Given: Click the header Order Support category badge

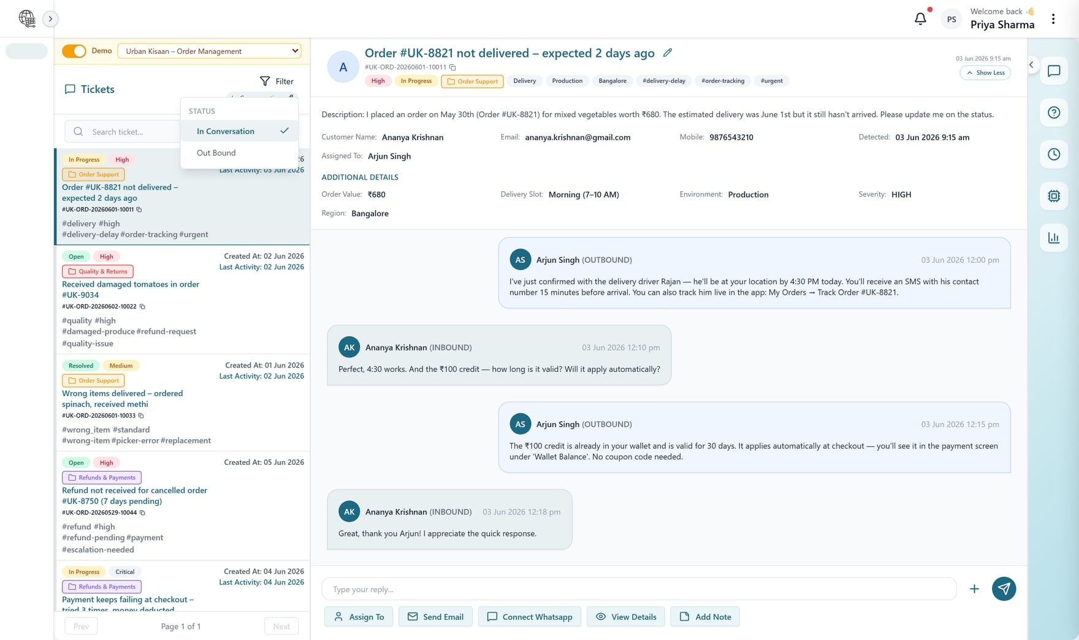Looking at the screenshot, I should (472, 81).
